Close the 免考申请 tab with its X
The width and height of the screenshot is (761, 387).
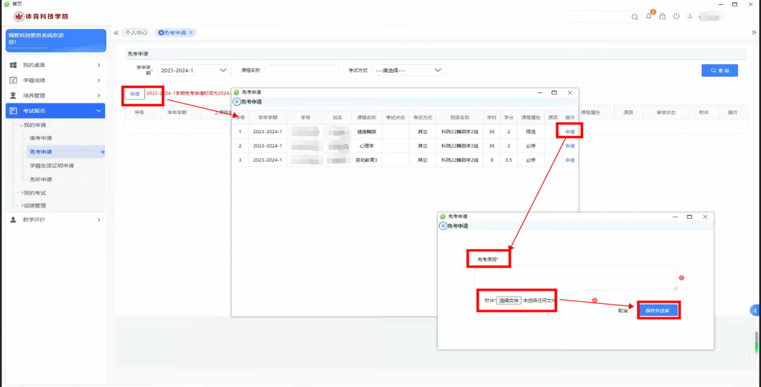(191, 33)
